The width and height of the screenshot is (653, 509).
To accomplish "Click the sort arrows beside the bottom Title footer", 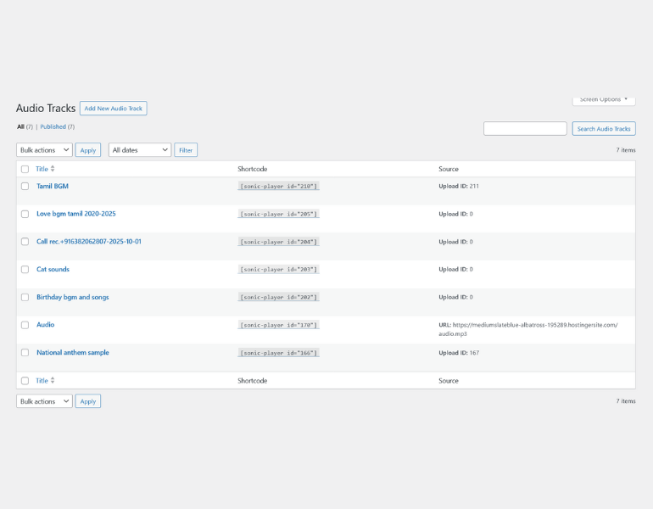I will tap(53, 381).
